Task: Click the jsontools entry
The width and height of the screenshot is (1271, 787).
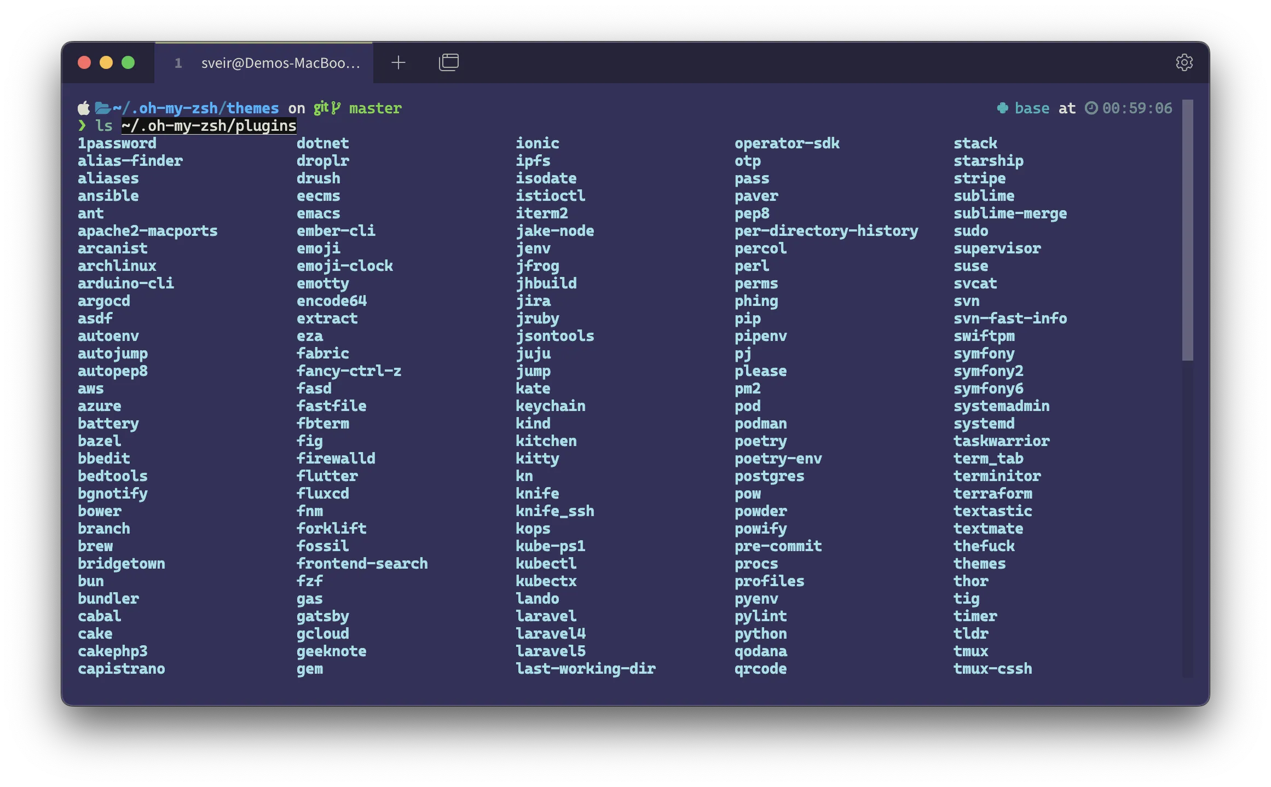Action: point(555,335)
